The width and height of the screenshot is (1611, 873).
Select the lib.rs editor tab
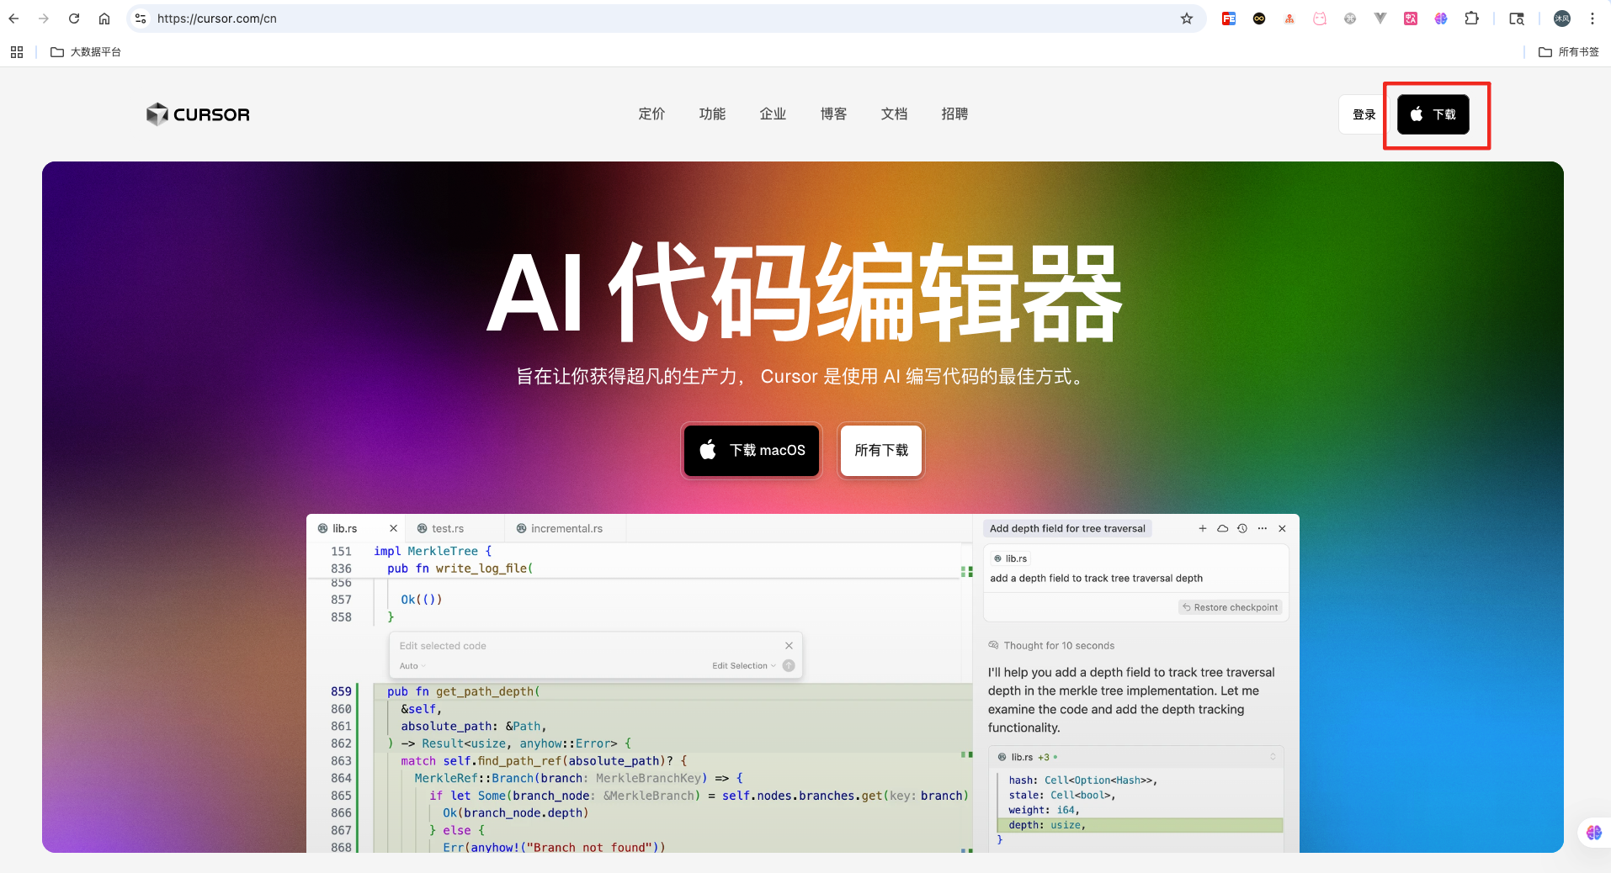(x=345, y=528)
